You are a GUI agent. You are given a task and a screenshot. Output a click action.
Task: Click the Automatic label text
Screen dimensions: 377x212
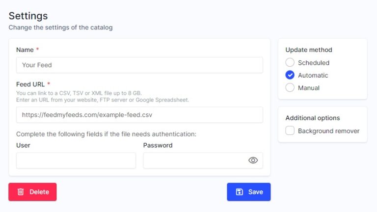coord(313,75)
